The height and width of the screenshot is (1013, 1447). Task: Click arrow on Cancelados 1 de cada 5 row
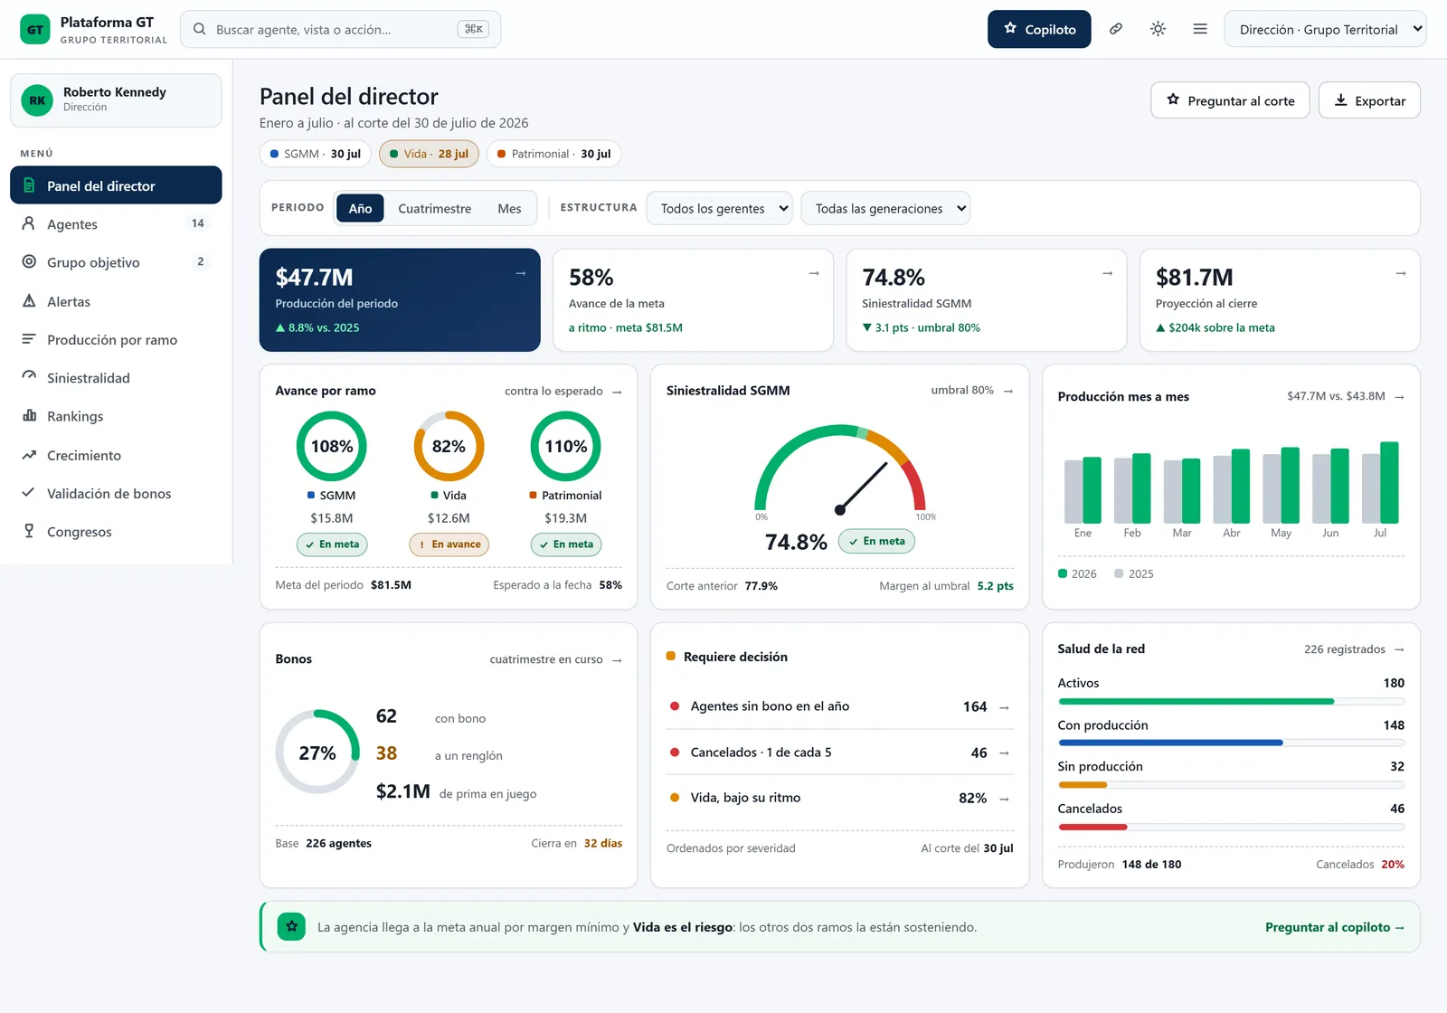1004,753
